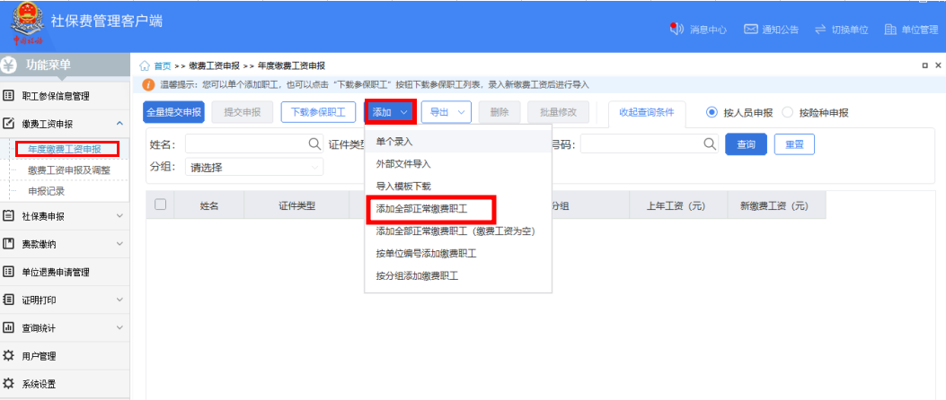Select the 按险种申报 radio button
The height and width of the screenshot is (400, 946).
pos(787,112)
